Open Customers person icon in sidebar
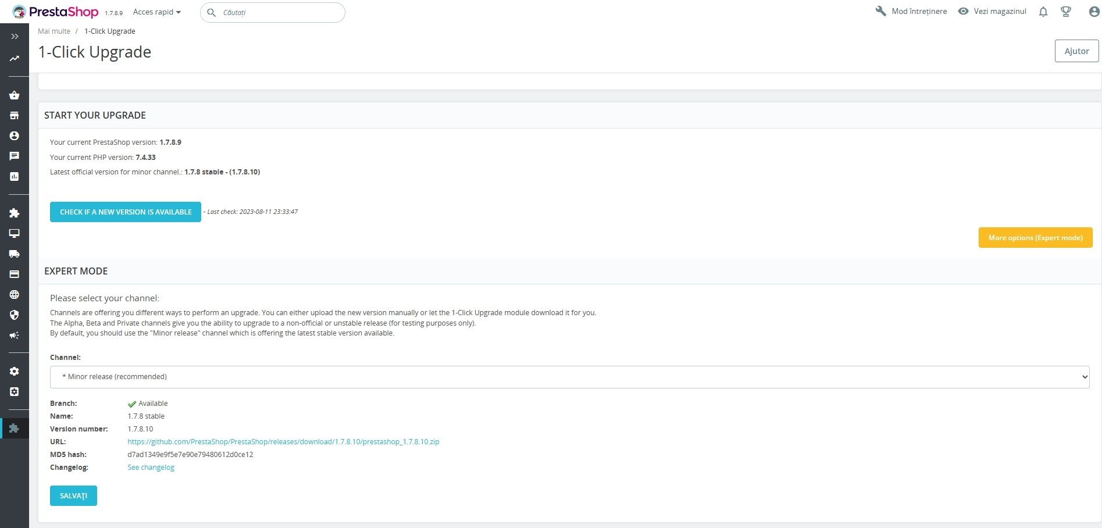This screenshot has width=1102, height=528. tap(15, 136)
